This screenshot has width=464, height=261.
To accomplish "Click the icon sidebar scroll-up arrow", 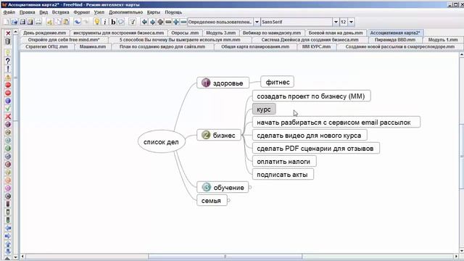I will (15, 32).
